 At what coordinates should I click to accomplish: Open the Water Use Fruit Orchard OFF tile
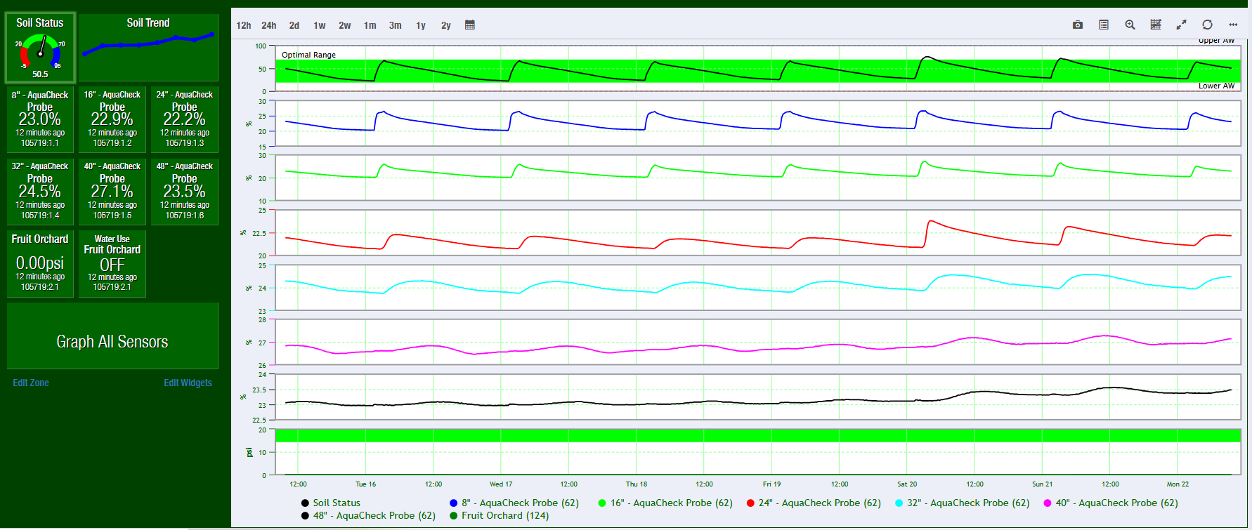coord(112,264)
